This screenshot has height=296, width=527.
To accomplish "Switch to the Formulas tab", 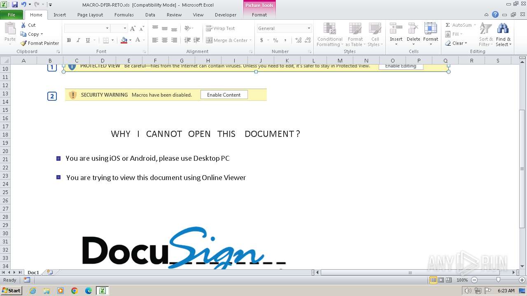I will (x=124, y=15).
